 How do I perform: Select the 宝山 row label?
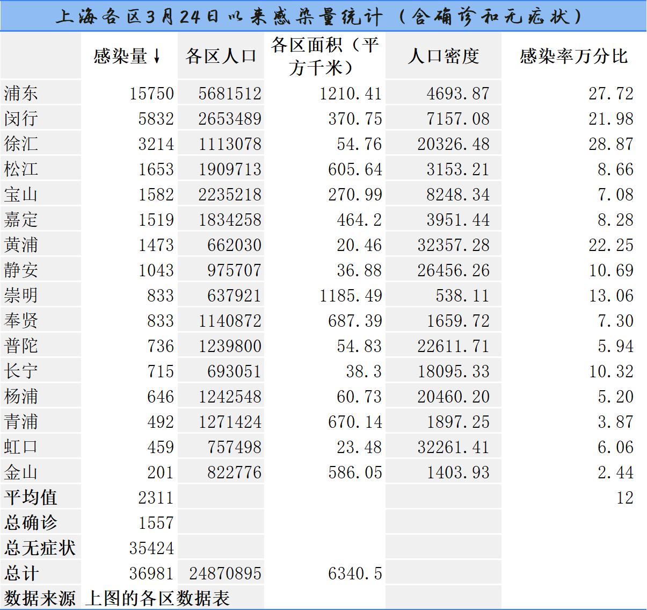point(21,195)
